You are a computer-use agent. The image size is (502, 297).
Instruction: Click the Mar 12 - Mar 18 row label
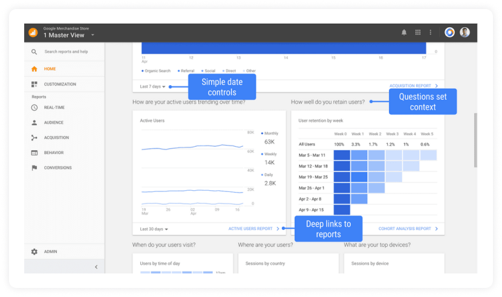click(313, 166)
